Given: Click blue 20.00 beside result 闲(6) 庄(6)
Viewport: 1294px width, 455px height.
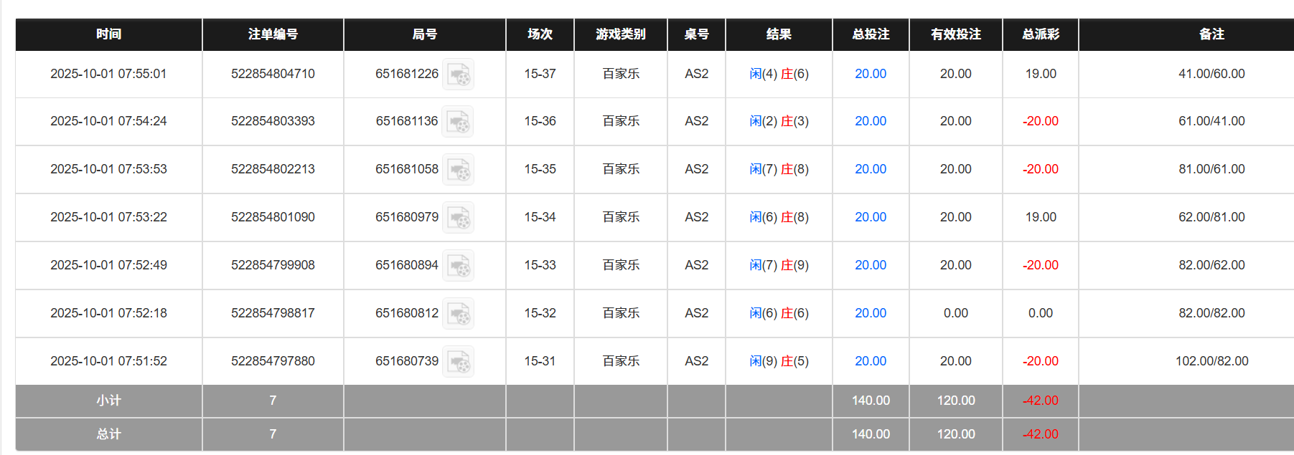Looking at the screenshot, I should point(870,313).
